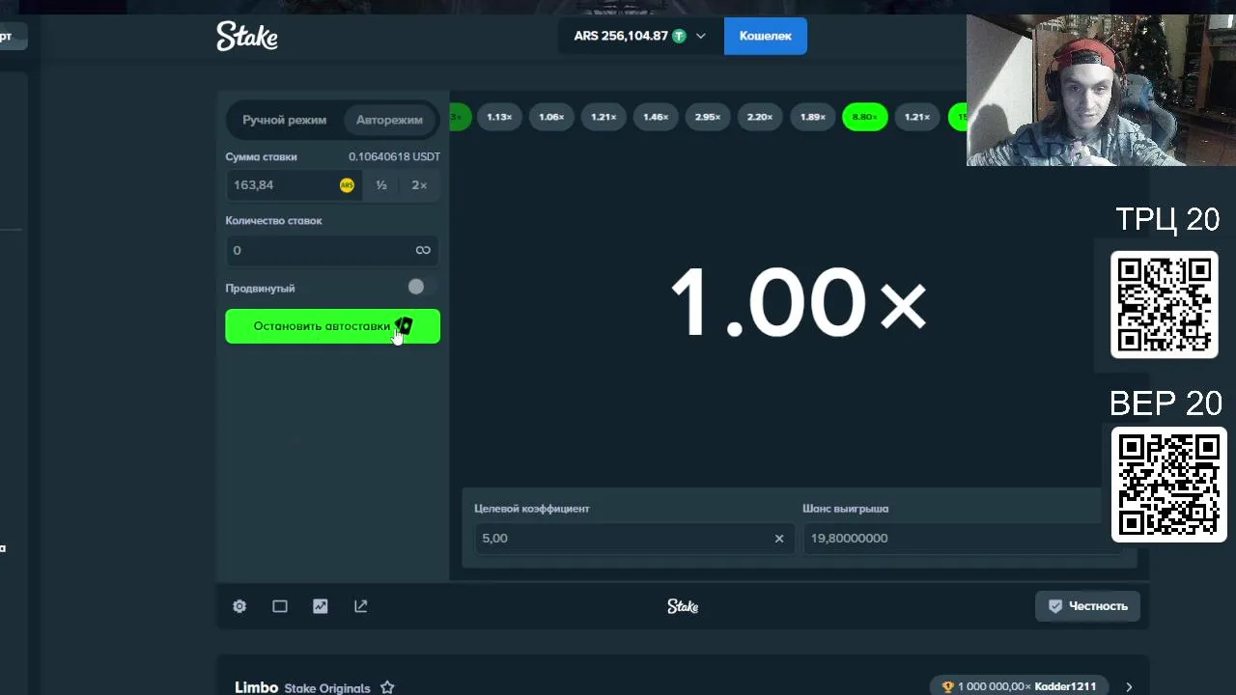1236x695 pixels.
Task: Switch to Авторежим tab
Action: click(x=389, y=120)
